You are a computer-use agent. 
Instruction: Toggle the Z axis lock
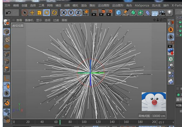78,13
